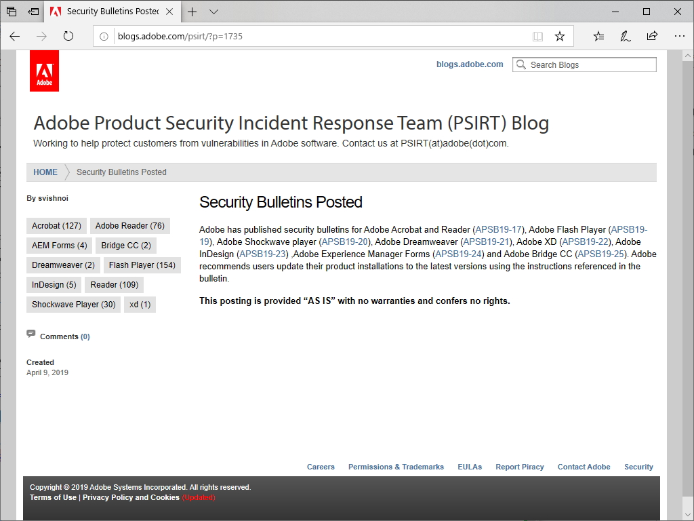This screenshot has height=521, width=694.
Task: Click the address bar URL field
Action: coord(319,37)
